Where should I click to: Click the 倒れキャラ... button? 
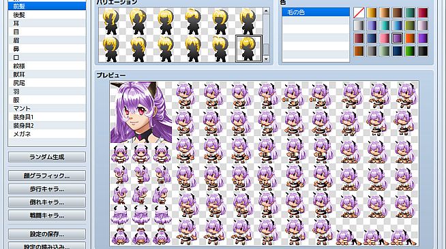pyautogui.click(x=47, y=202)
